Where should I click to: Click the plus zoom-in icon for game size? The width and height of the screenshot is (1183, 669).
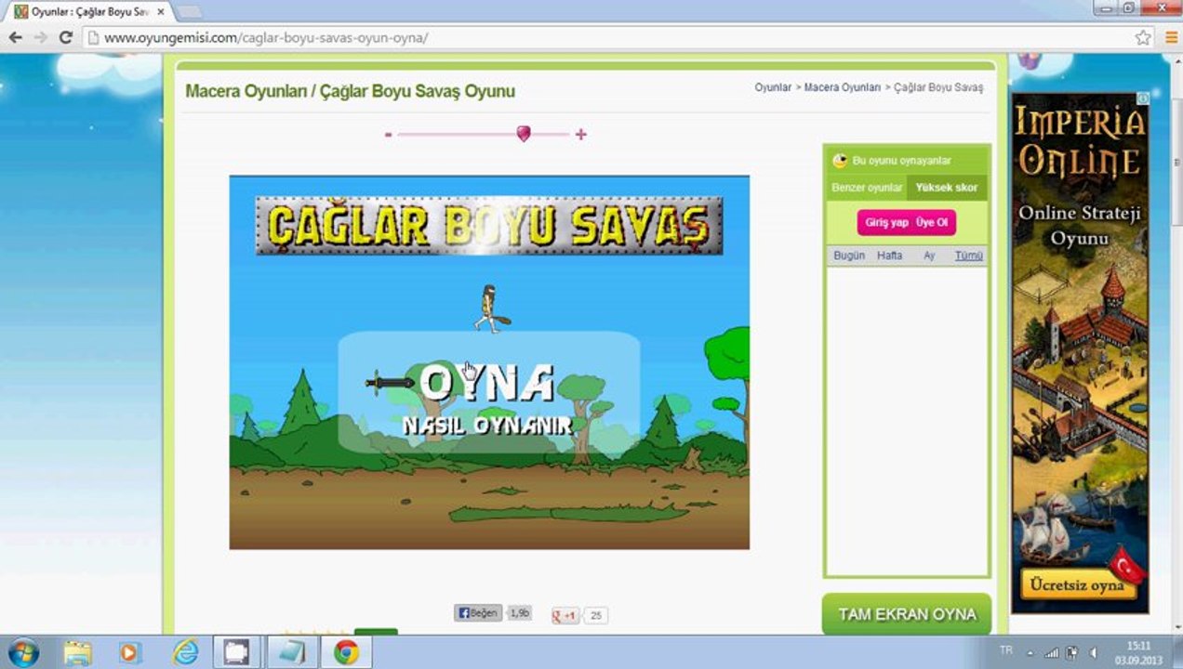tap(580, 134)
